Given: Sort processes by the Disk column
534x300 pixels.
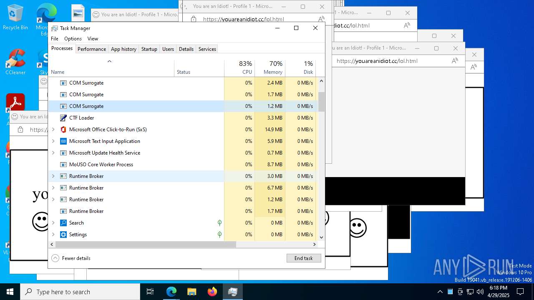Looking at the screenshot, I should point(300,68).
